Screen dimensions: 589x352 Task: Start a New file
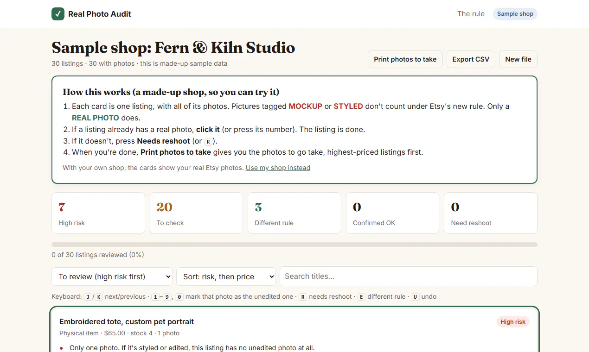(518, 59)
